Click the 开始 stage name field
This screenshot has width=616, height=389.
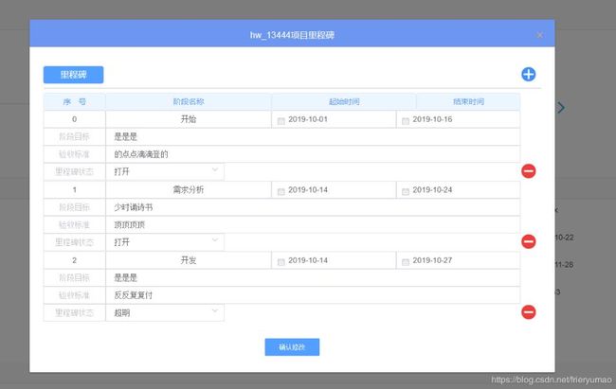tap(189, 119)
